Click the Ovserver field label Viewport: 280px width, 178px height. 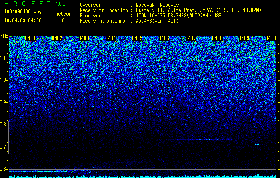(x=90, y=5)
